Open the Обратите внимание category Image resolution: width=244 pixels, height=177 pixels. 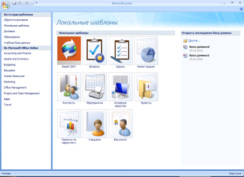(16, 20)
